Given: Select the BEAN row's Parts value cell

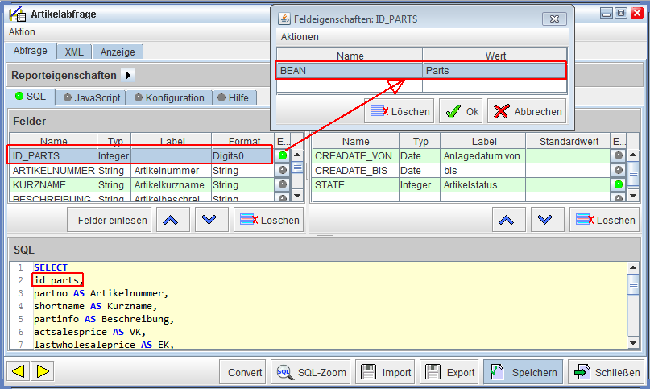Looking at the screenshot, I should pyautogui.click(x=494, y=71).
